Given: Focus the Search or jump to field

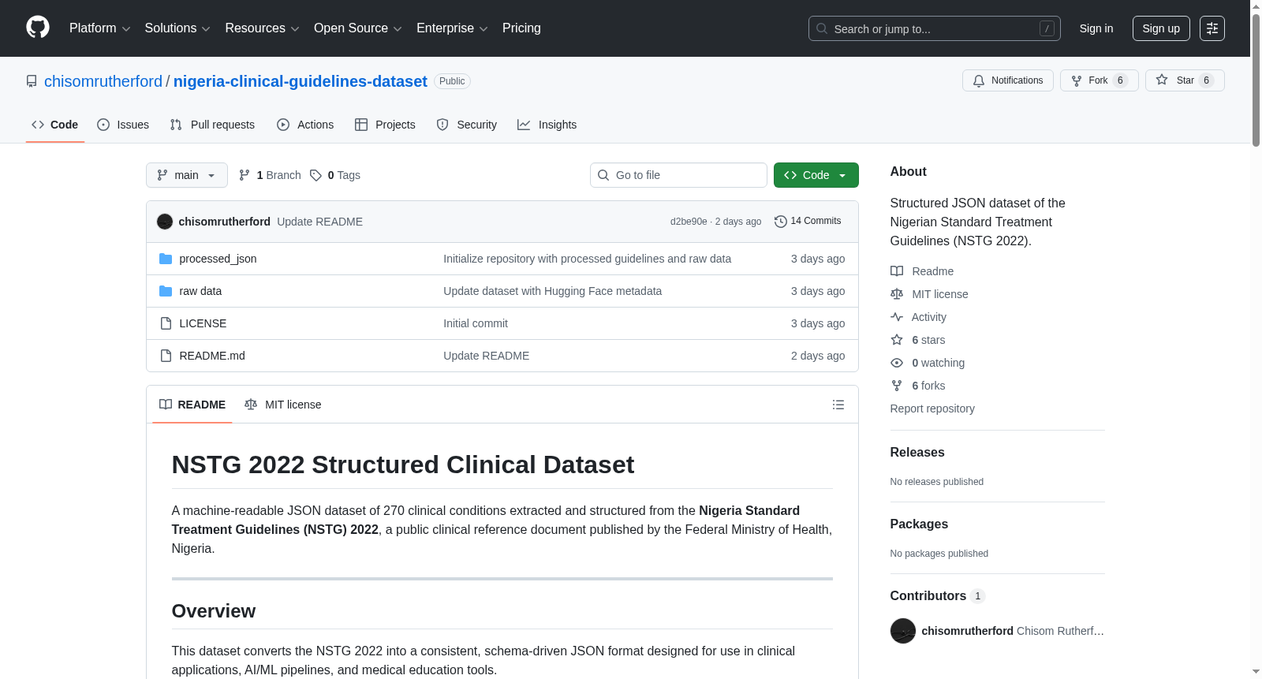Looking at the screenshot, I should [935, 28].
